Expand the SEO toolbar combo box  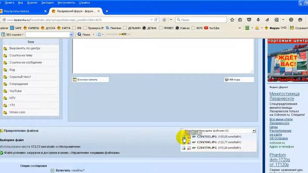pyautogui.click(x=71, y=35)
